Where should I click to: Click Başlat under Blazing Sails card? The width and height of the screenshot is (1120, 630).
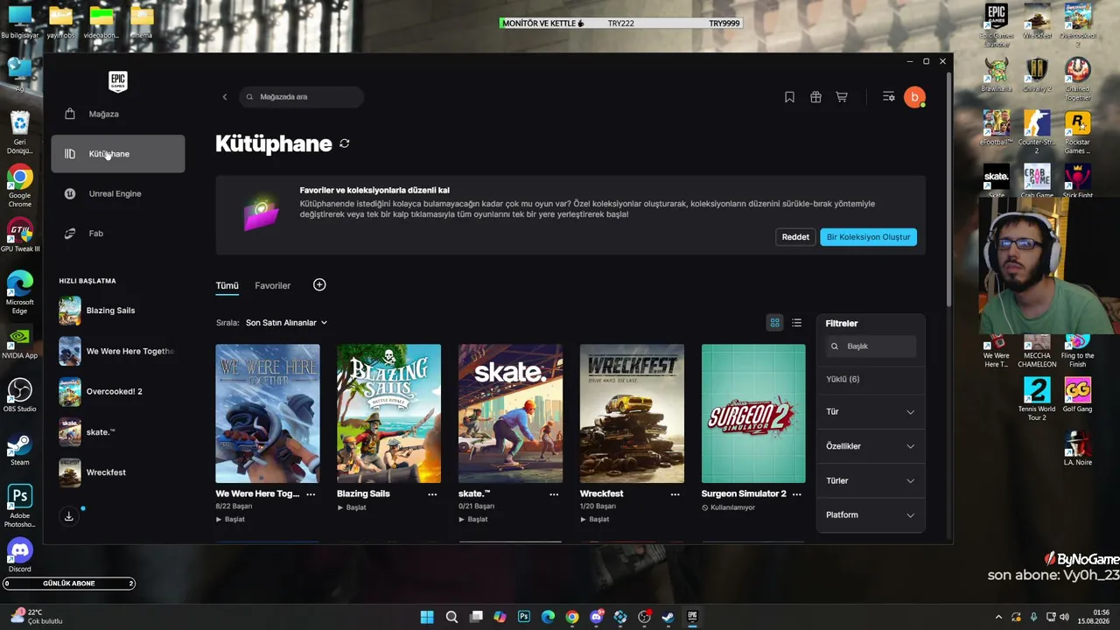click(352, 507)
